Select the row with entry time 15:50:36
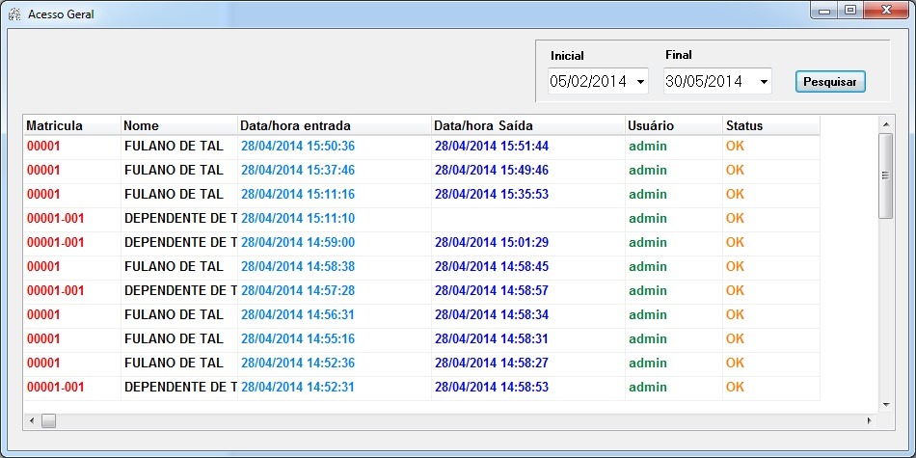Screen dimensions: 916x458 (x=297, y=147)
